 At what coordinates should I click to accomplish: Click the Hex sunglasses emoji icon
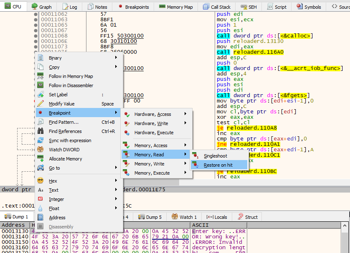click(x=41, y=180)
